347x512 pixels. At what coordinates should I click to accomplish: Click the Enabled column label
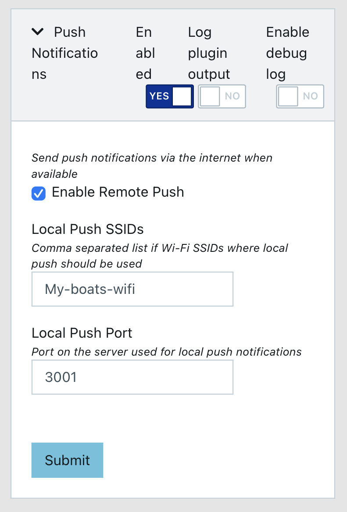click(x=145, y=53)
